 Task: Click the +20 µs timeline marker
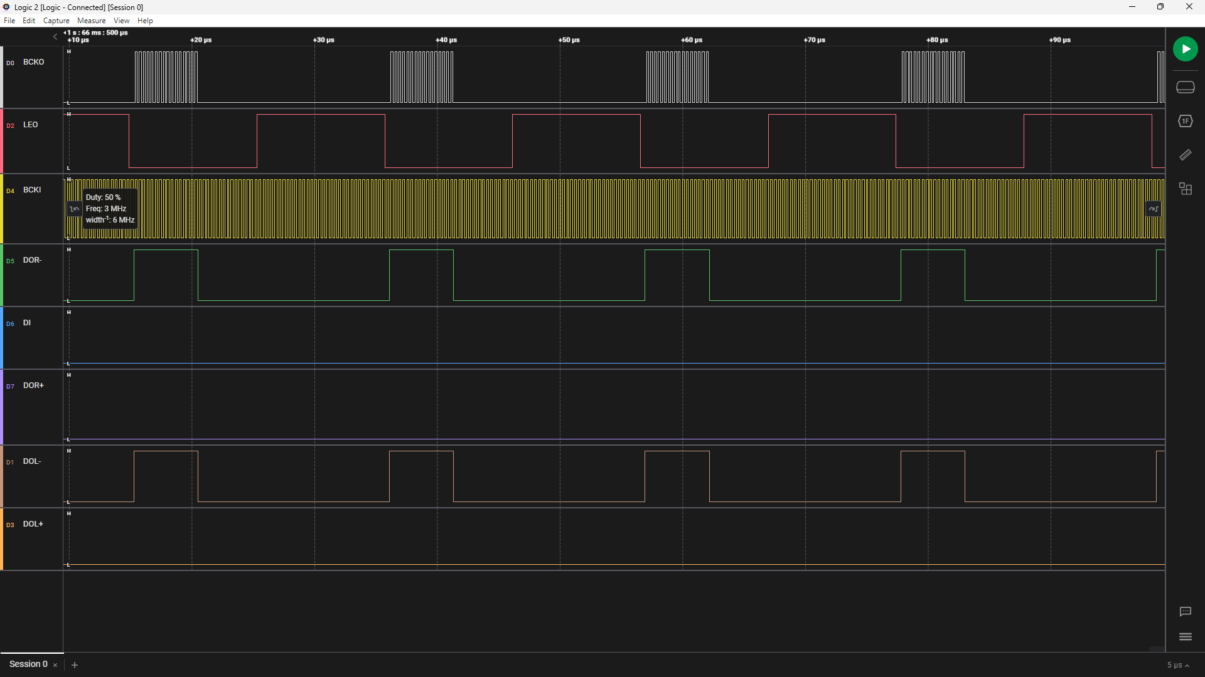coord(201,40)
